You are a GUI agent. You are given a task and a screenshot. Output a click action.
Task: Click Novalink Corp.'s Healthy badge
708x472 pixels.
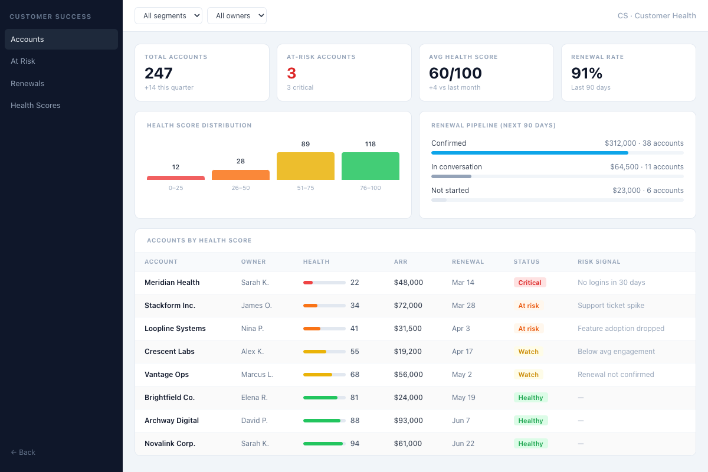click(x=530, y=443)
